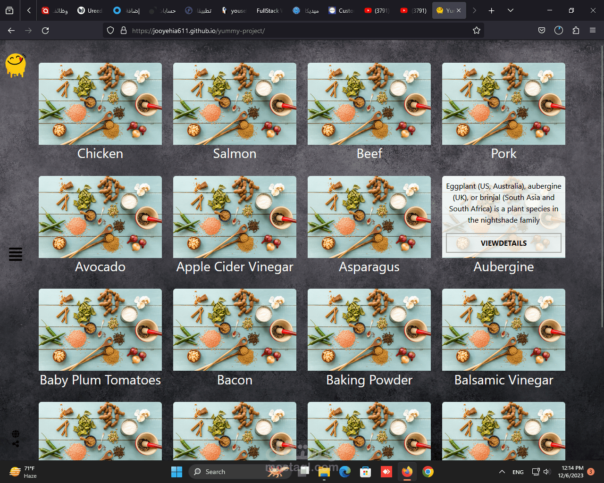The height and width of the screenshot is (483, 604).
Task: Open Windows Start menu
Action: coord(177,472)
